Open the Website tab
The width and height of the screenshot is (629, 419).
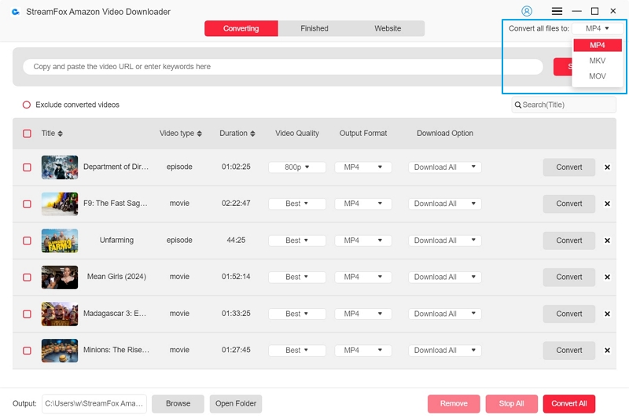(x=388, y=28)
